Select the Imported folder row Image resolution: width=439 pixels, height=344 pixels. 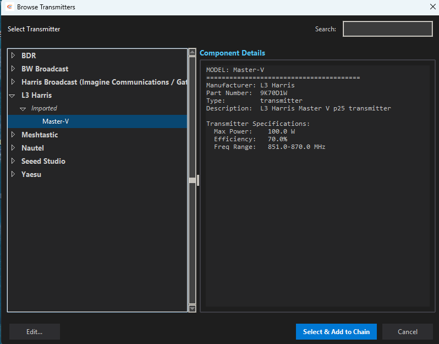[97, 108]
